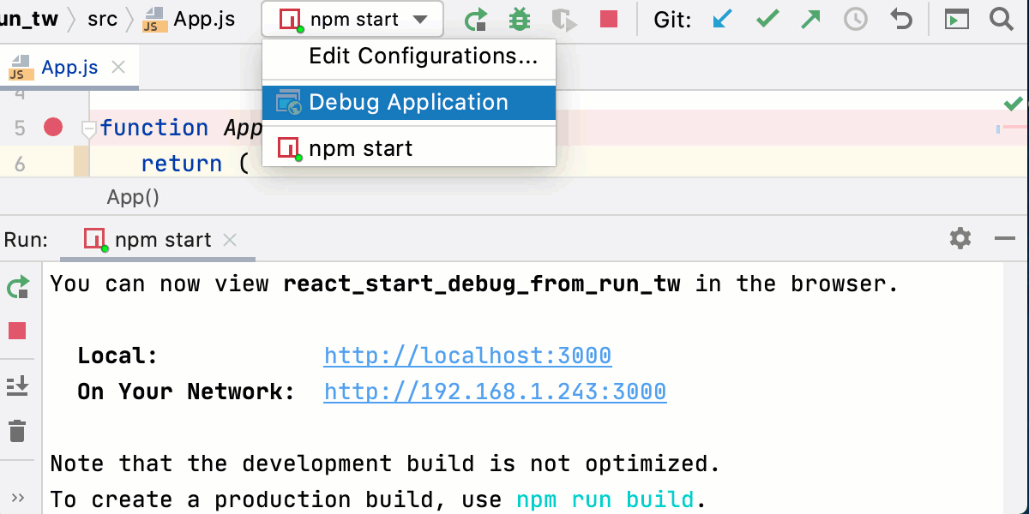The height and width of the screenshot is (514, 1029).
Task: Open Search Everywhere with the magnifier
Action: (x=1000, y=19)
